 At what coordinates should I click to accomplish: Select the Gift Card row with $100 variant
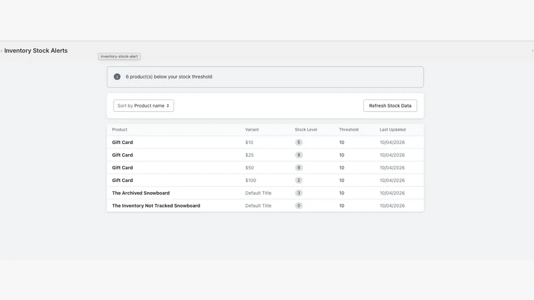click(x=265, y=180)
